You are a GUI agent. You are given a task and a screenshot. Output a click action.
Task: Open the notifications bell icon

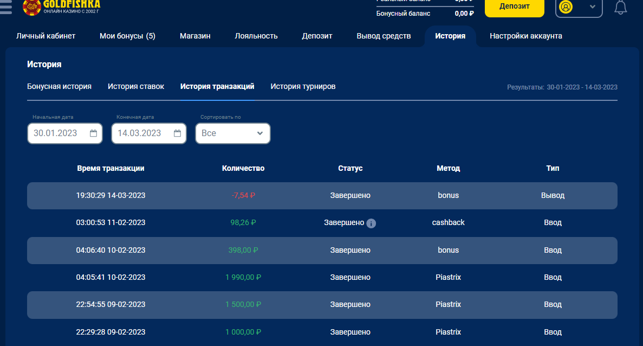[620, 8]
